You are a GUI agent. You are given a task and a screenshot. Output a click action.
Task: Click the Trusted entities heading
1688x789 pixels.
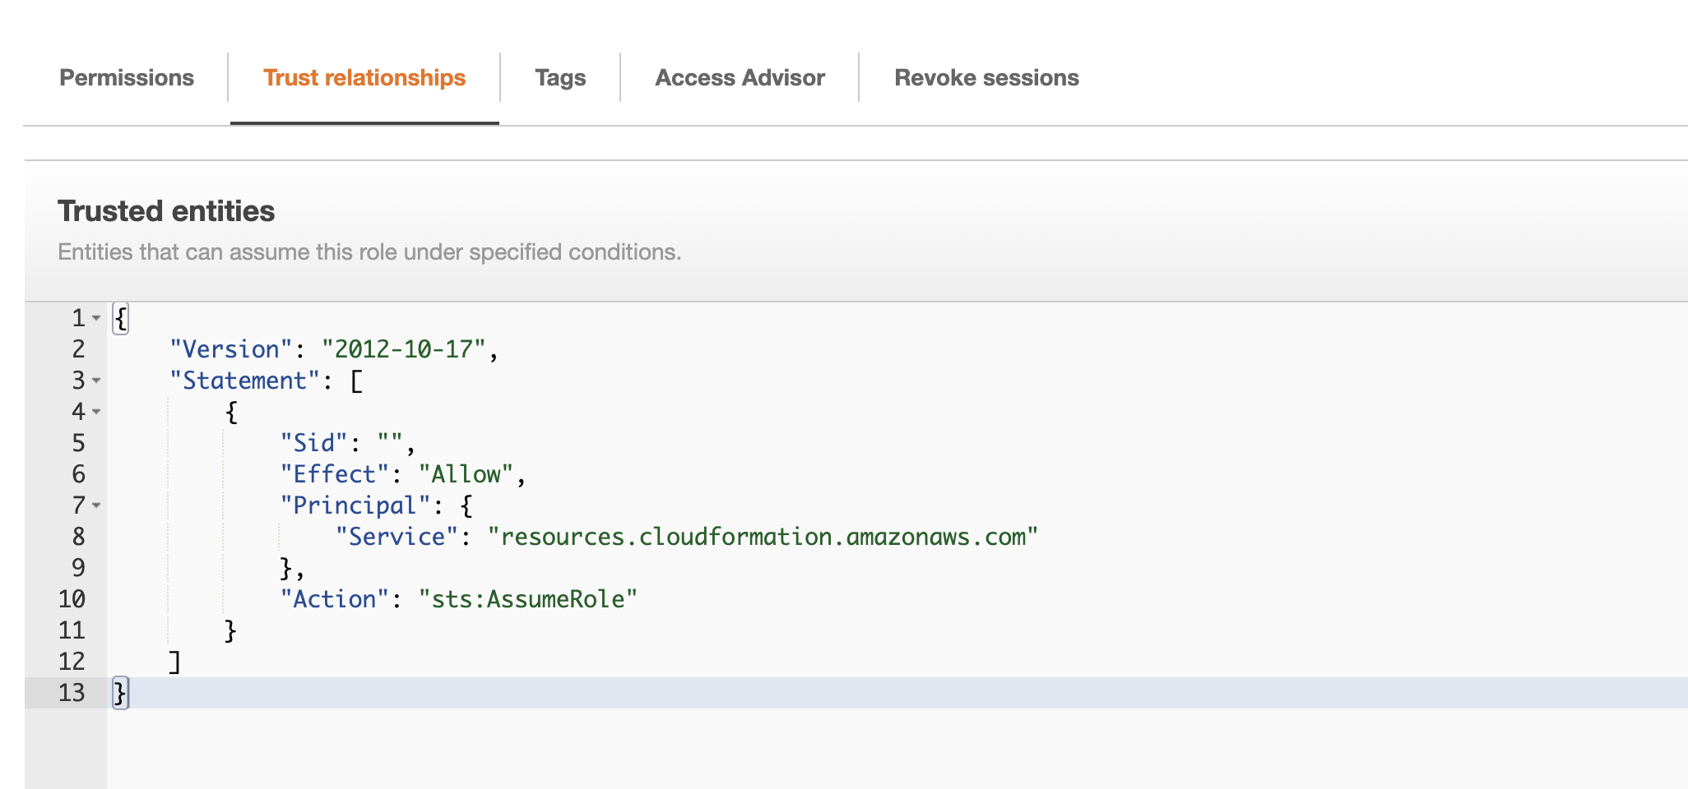click(166, 211)
